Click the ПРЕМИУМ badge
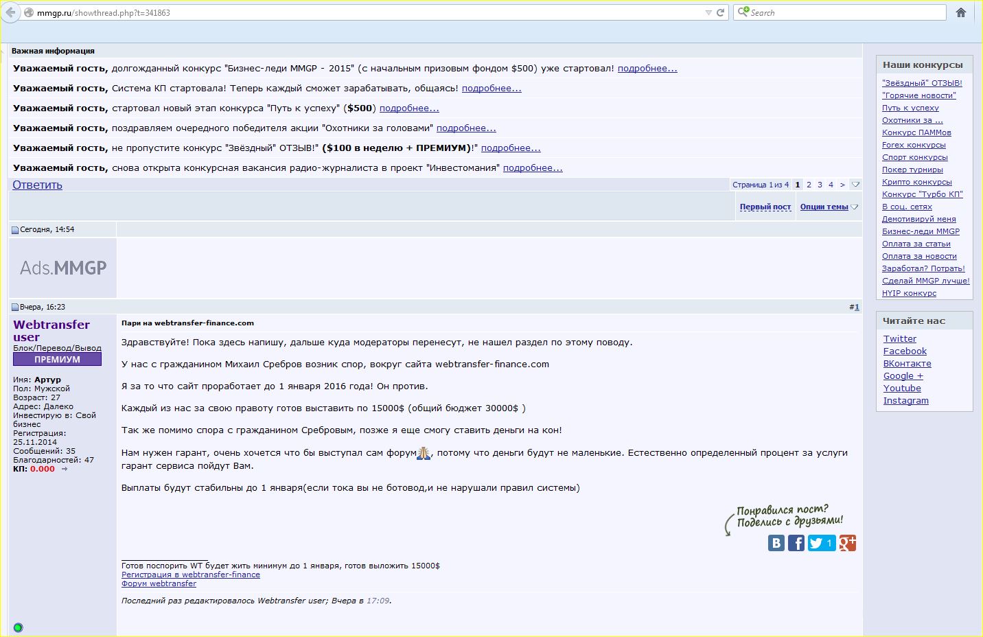Screen dimensions: 983x637 click(57, 359)
